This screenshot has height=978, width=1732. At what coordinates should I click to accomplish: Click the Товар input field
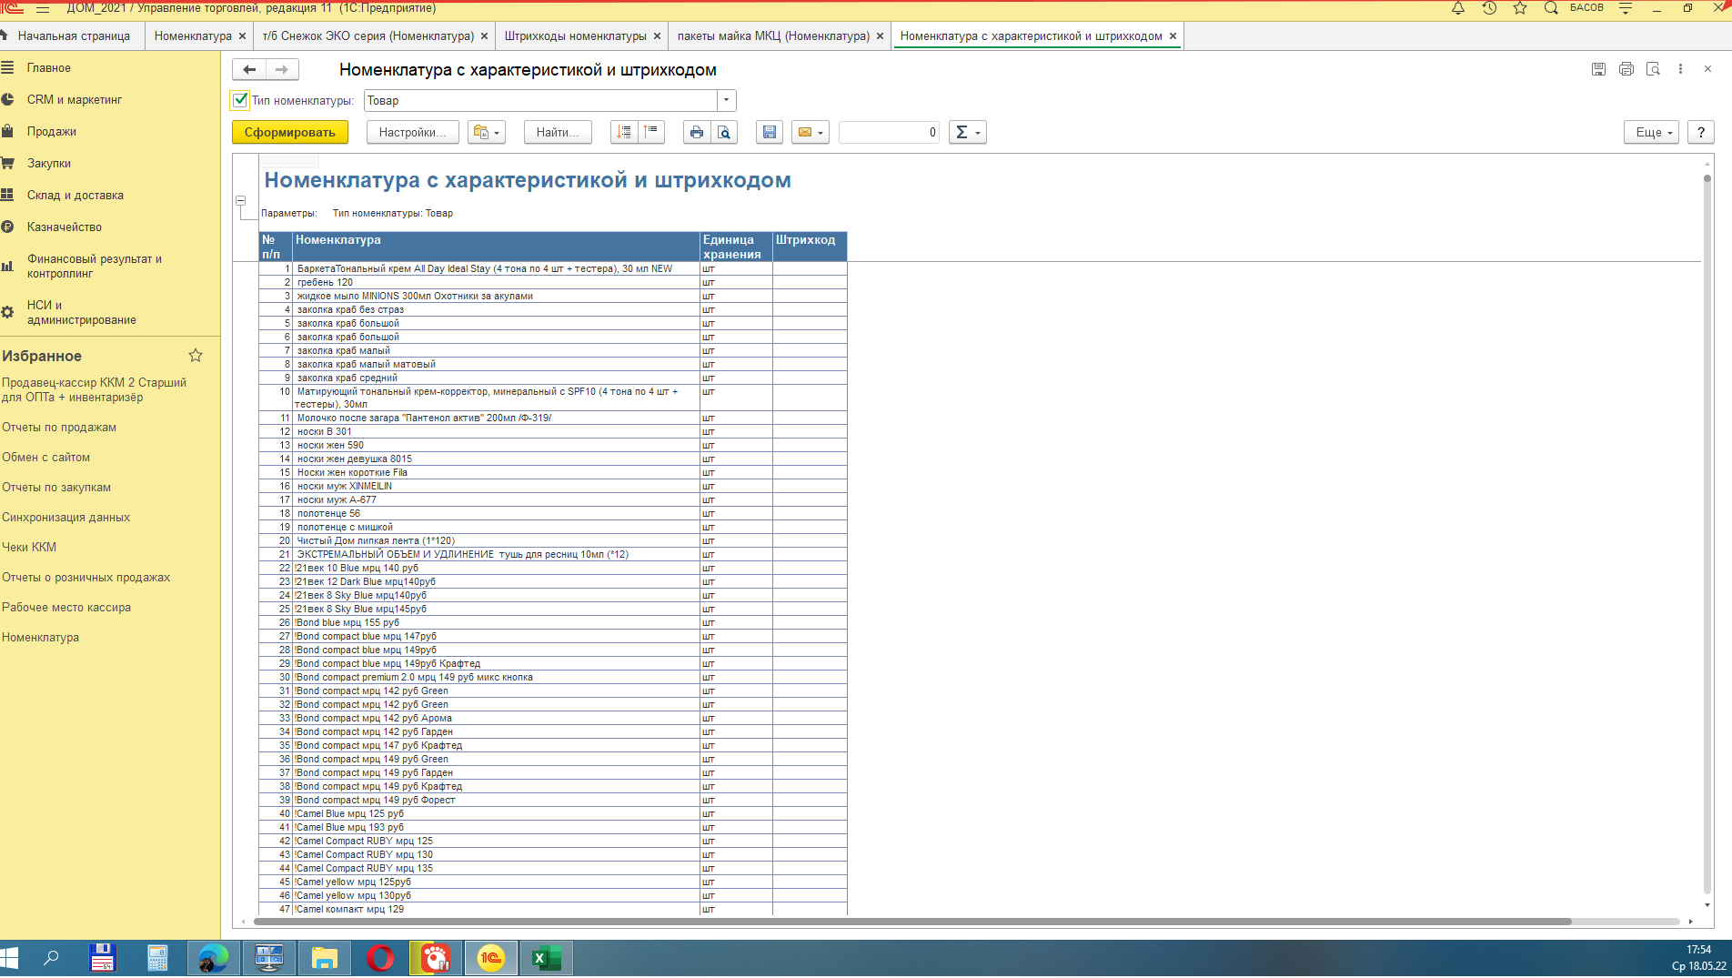point(540,100)
